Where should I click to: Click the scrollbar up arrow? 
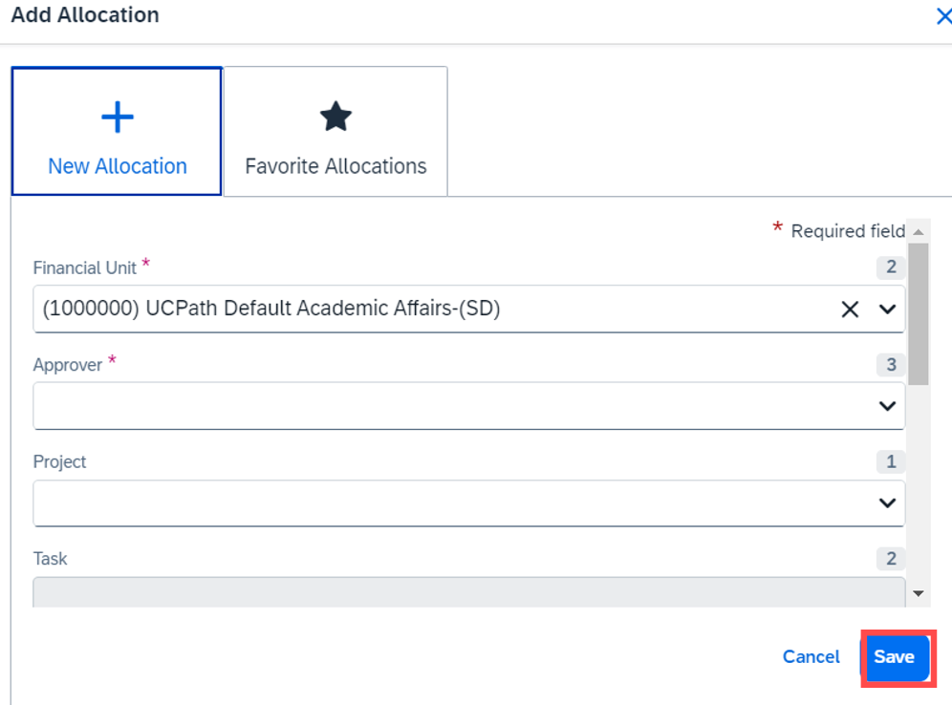click(x=919, y=232)
